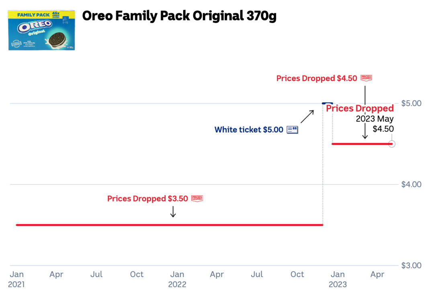Click the Jan 2023 x-axis label
This screenshot has height=298, width=434.
338,279
